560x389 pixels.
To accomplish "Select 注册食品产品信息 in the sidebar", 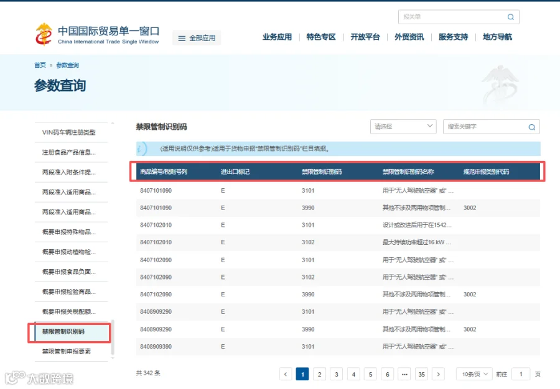I will tap(71, 152).
